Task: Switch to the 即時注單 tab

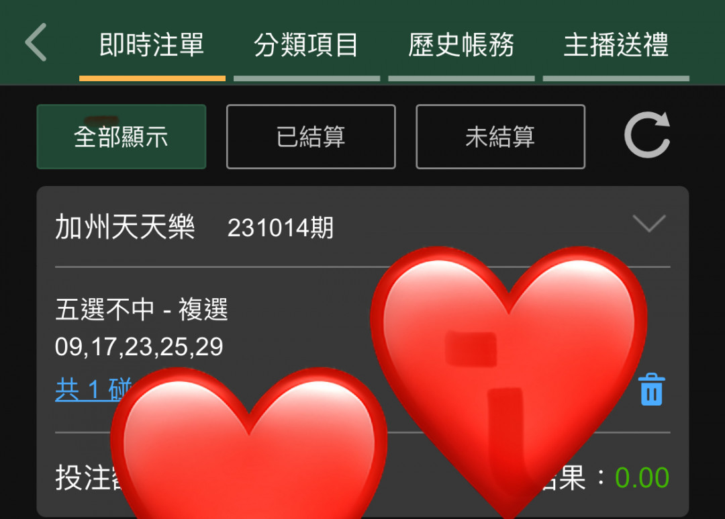Action: (x=152, y=46)
